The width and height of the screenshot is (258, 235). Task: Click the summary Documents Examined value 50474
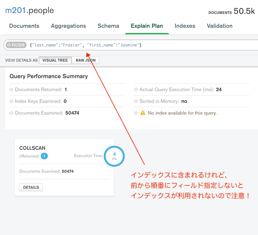[72, 113]
